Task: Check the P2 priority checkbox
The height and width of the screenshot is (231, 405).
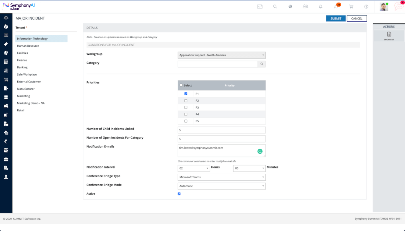Action: pos(186,100)
